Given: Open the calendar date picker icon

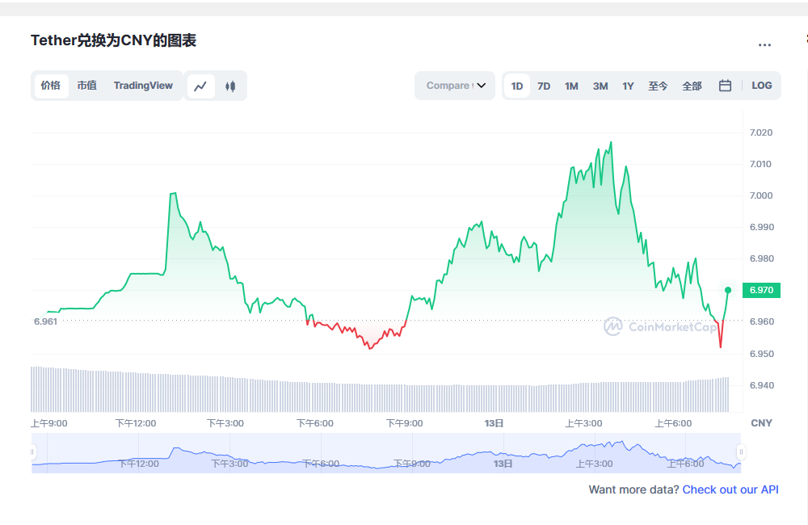Looking at the screenshot, I should pos(723,85).
